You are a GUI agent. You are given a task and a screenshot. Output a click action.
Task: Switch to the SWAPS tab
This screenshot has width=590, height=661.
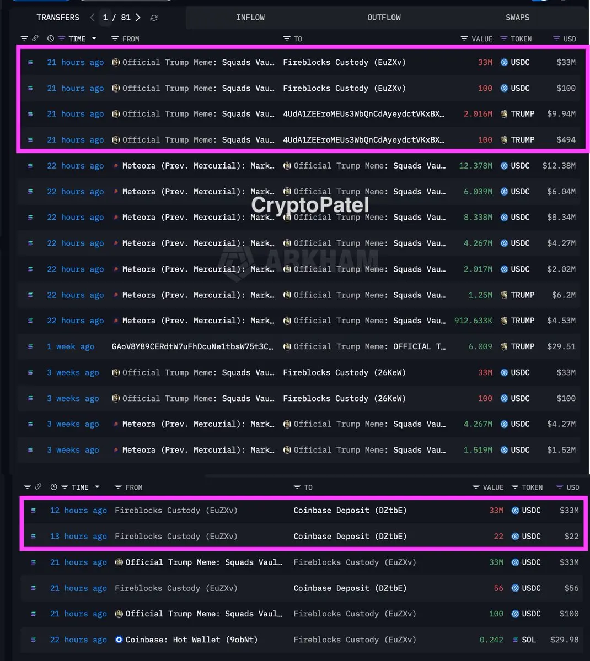point(518,17)
